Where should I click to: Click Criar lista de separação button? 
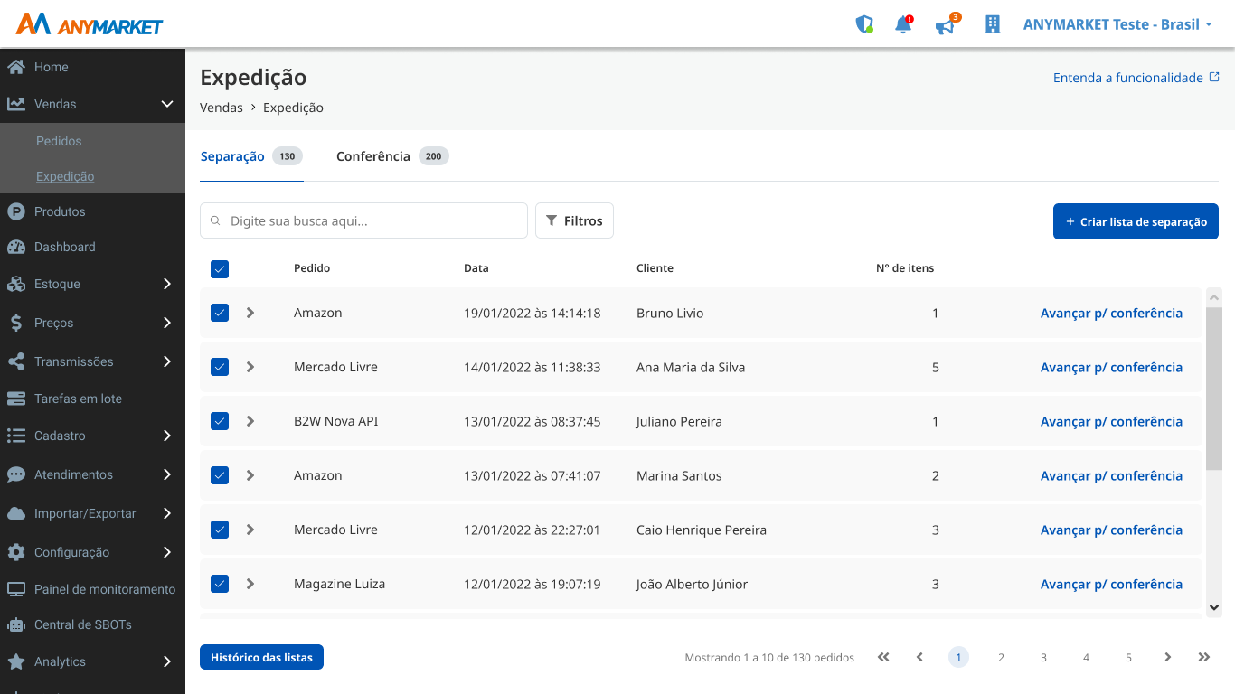click(x=1136, y=221)
